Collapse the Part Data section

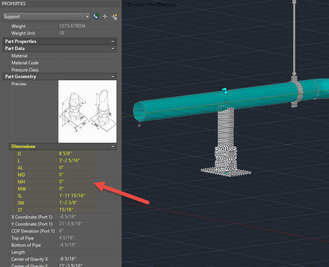[x=112, y=48]
